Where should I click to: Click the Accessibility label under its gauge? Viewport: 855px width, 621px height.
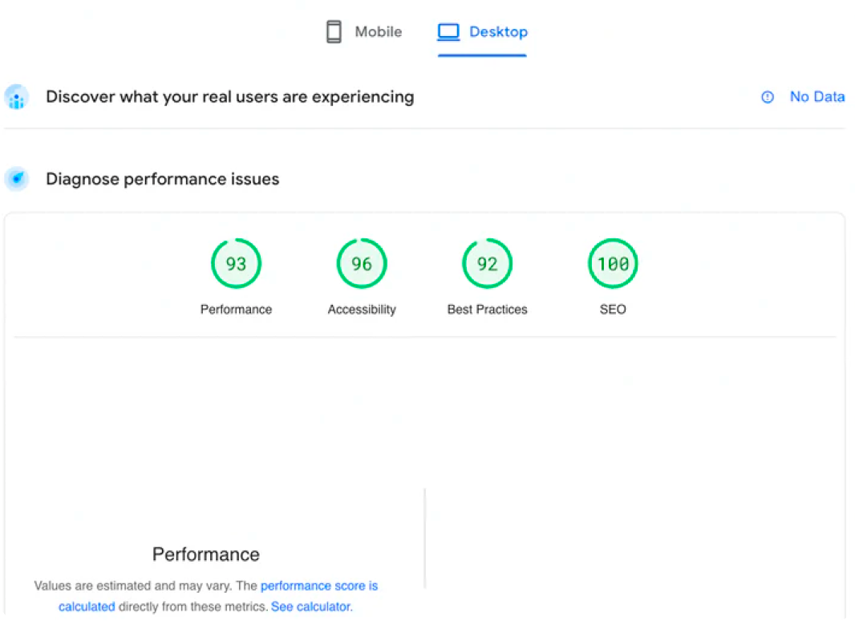click(362, 310)
